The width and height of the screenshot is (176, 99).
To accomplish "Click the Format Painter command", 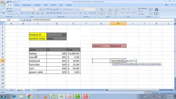I will click(x=13, y=14).
